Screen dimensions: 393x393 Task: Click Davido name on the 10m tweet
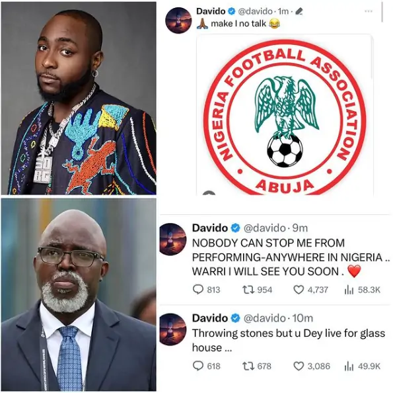click(x=210, y=318)
